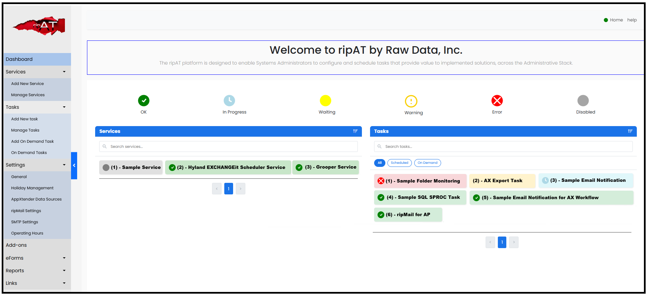Sort the Services panel using sort icon
The width and height of the screenshot is (648, 295).
point(355,131)
